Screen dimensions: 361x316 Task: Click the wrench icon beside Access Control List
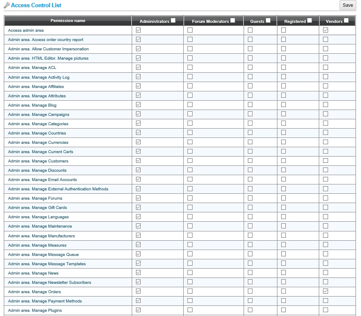coord(7,5)
